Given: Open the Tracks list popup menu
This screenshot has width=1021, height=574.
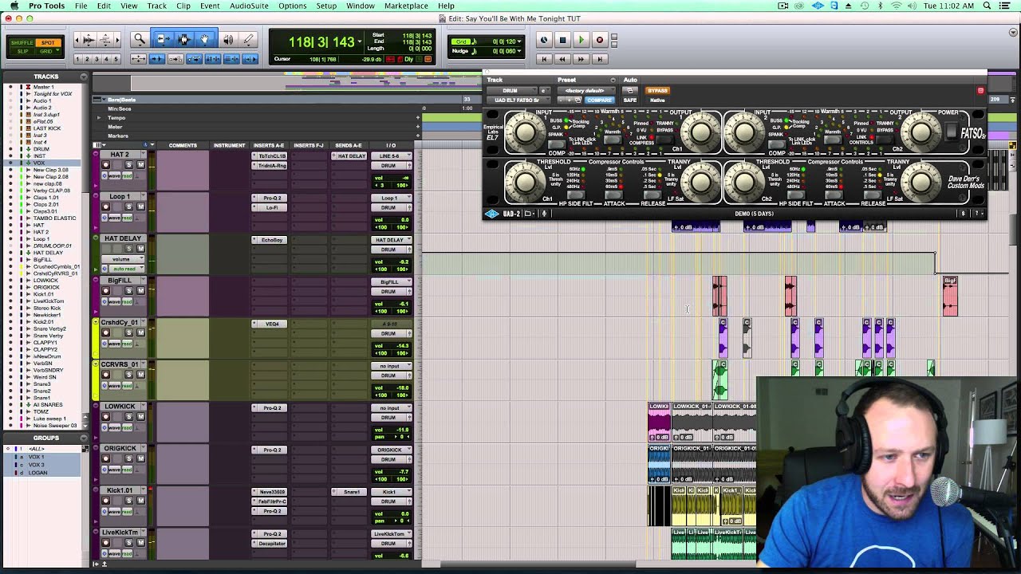Looking at the screenshot, I should [83, 77].
